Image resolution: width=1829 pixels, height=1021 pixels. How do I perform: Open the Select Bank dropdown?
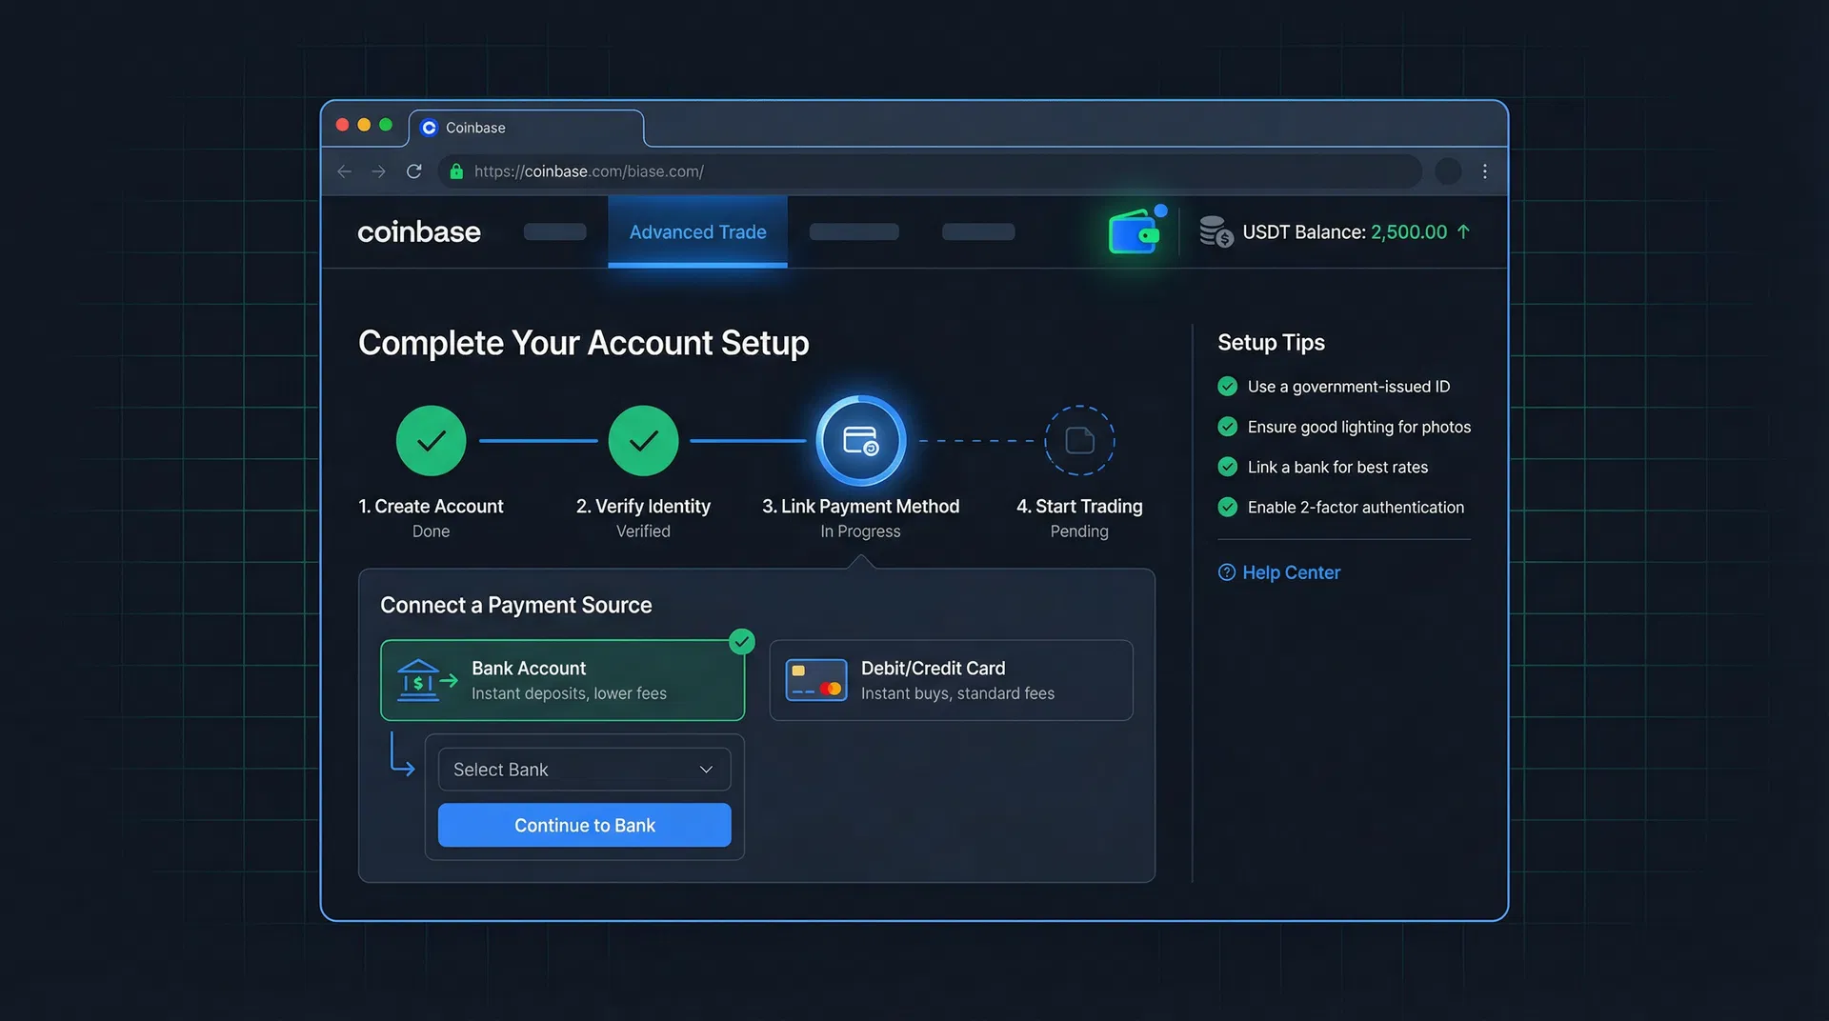[x=584, y=769]
